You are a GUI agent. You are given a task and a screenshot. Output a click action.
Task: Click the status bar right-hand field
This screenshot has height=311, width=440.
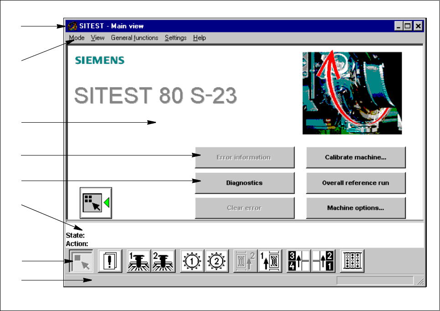[375, 280]
